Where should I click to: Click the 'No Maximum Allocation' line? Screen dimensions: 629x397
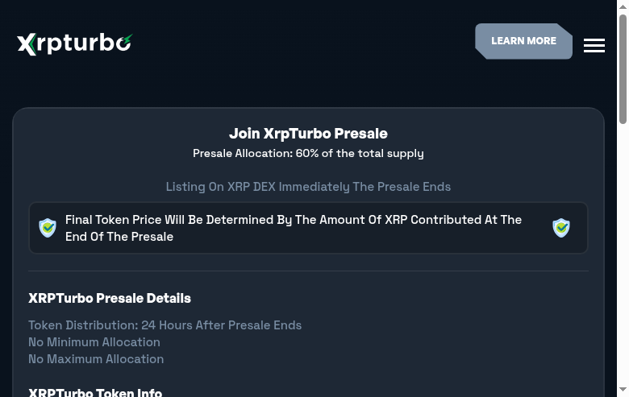pyautogui.click(x=96, y=359)
